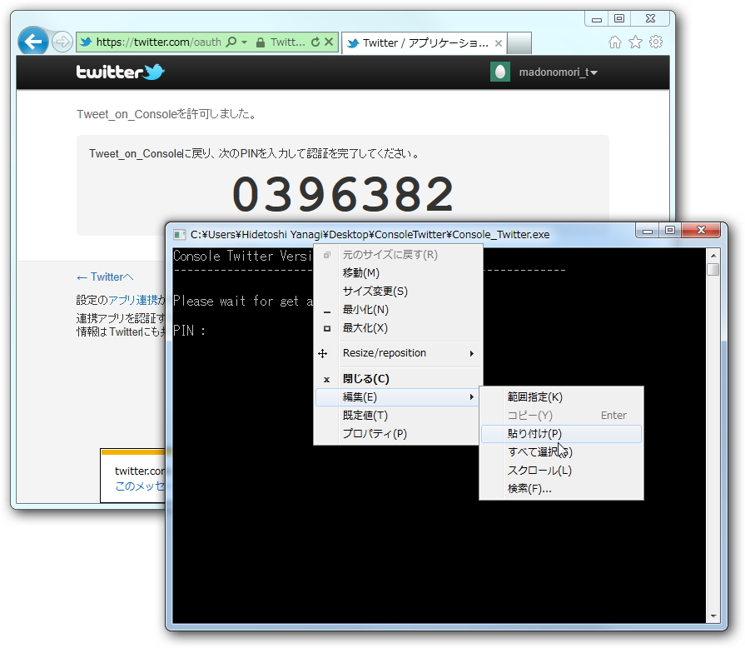Open the favorites star icon

click(x=634, y=40)
